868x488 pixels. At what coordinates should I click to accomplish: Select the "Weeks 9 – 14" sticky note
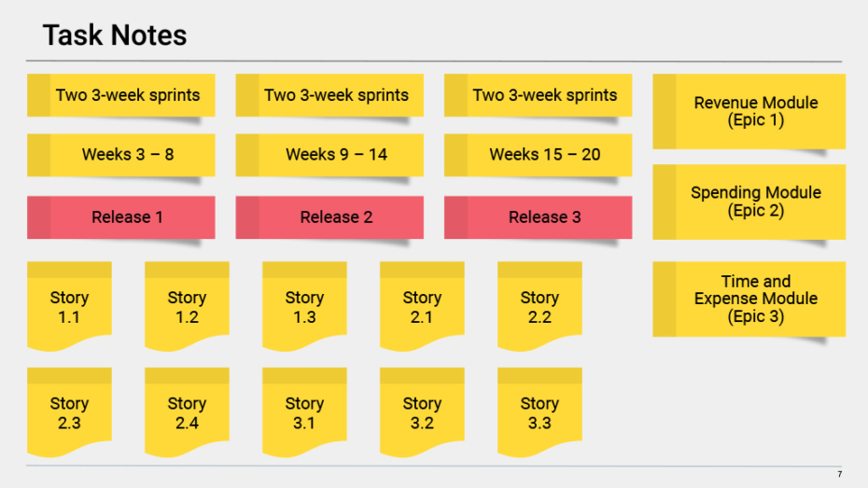pyautogui.click(x=336, y=155)
